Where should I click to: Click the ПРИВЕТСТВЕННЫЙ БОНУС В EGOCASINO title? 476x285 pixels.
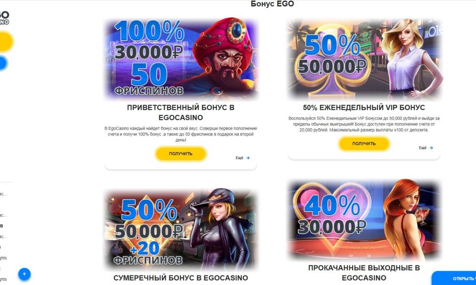click(181, 113)
